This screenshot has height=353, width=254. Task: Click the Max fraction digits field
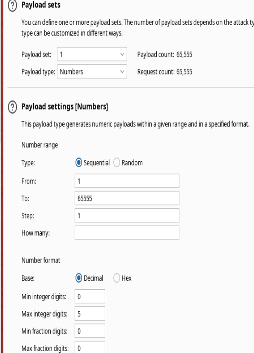pyautogui.click(x=90, y=348)
